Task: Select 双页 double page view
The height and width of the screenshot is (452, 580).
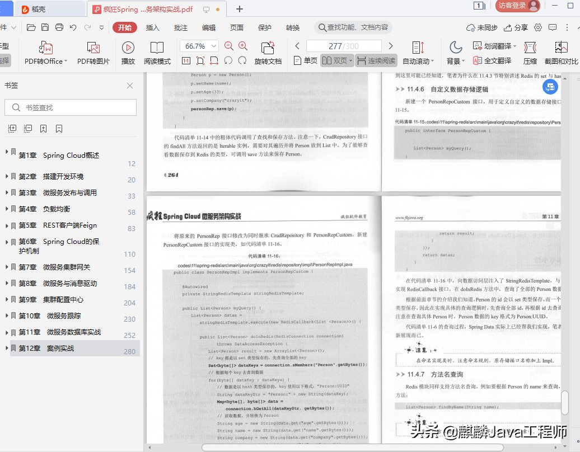Action: coord(337,60)
